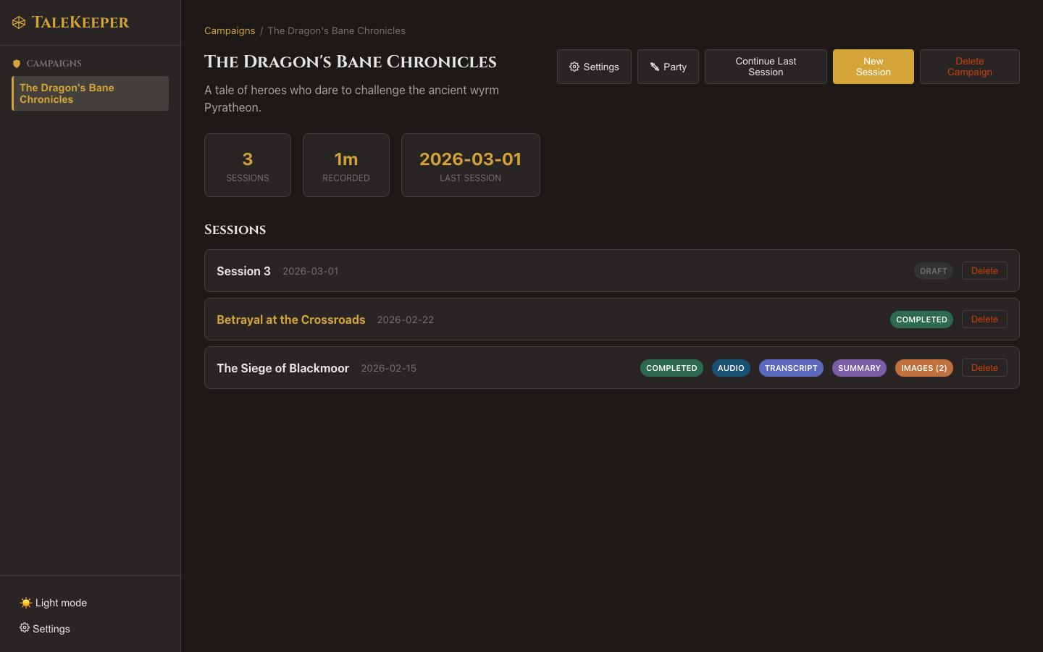Navigate to Campaigns via the breadcrumb
Image resolution: width=1043 pixels, height=652 pixels.
[x=230, y=30]
